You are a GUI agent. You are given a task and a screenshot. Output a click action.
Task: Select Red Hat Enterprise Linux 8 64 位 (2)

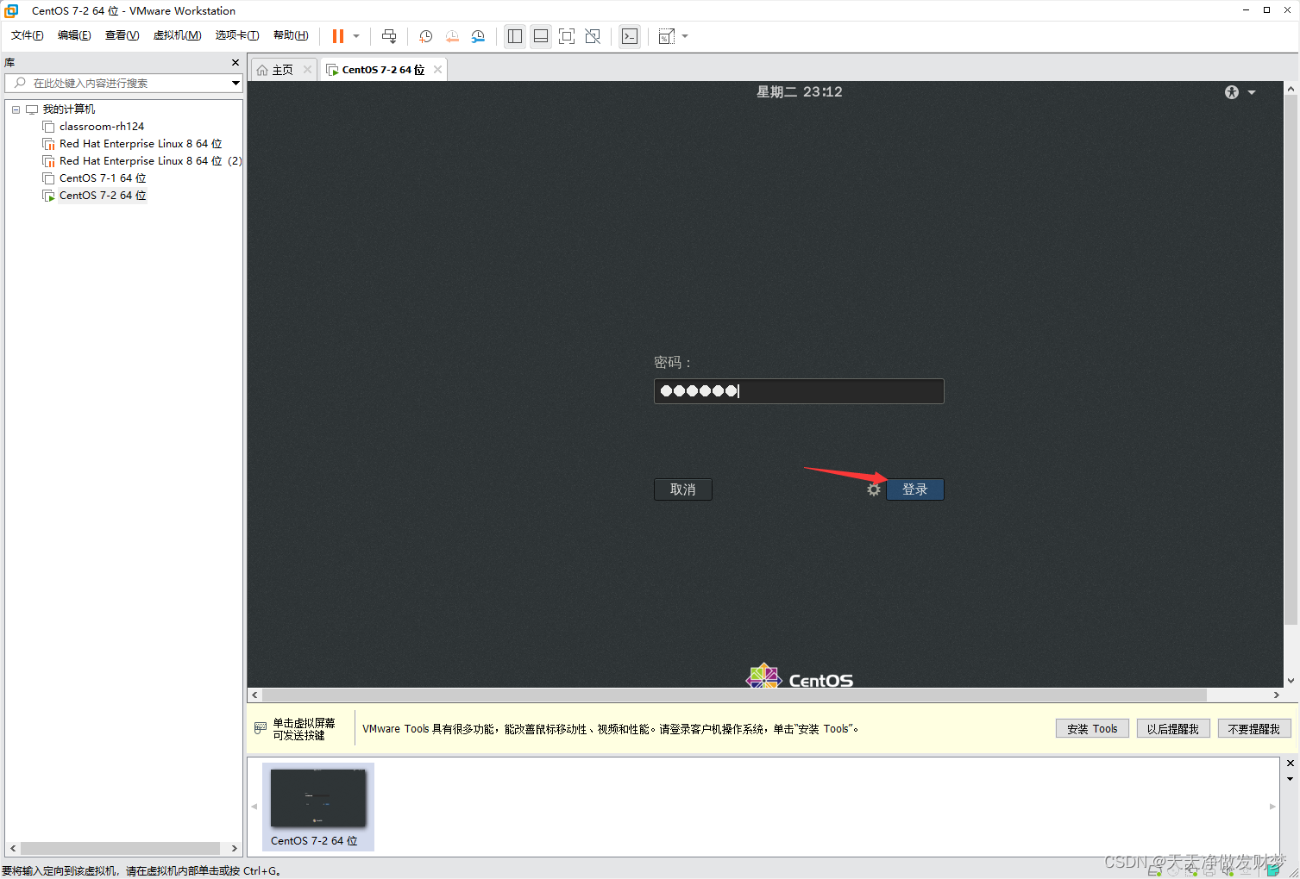tap(150, 161)
